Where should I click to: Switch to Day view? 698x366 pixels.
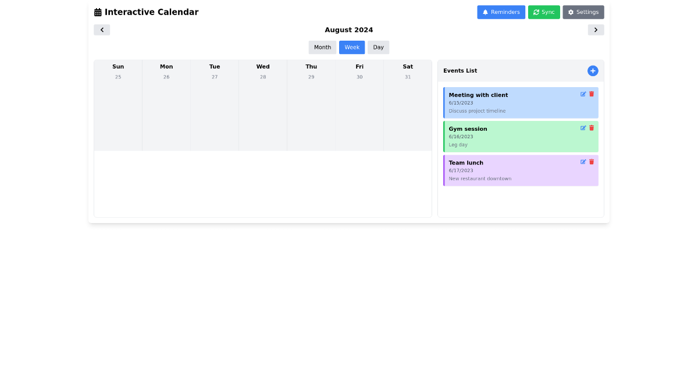click(378, 47)
